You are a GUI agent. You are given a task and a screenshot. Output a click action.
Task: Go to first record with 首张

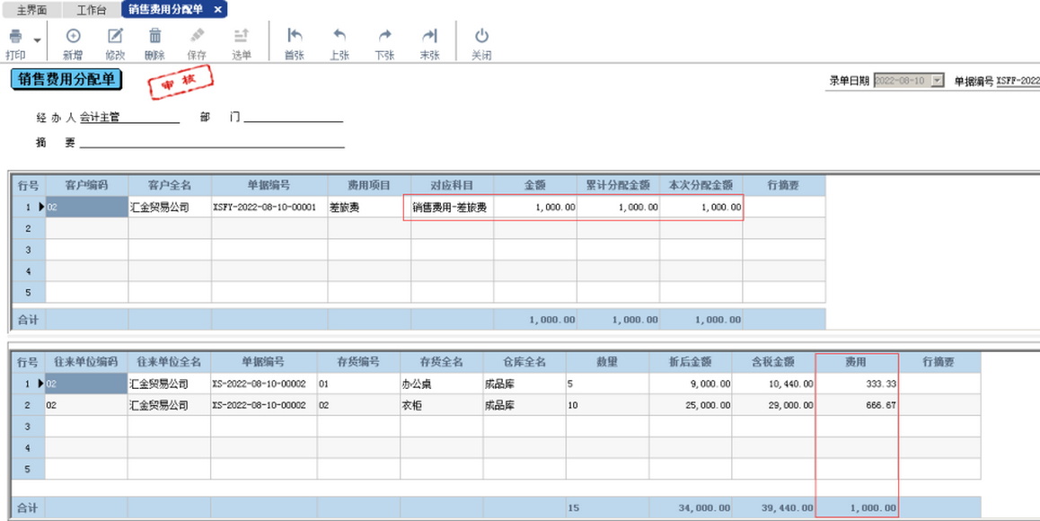tap(295, 37)
